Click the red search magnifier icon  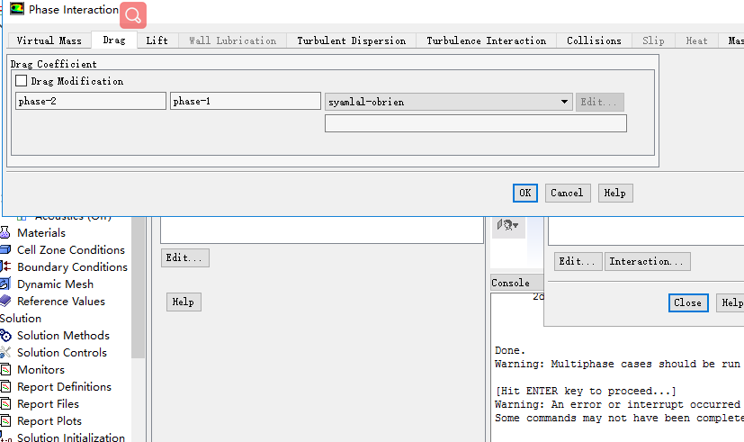(133, 15)
